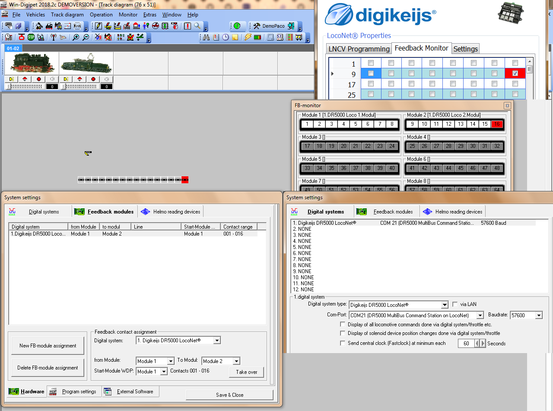This screenshot has width=553, height=411.
Task: Click the yellow lightning bolt icon
Action: pos(248,38)
